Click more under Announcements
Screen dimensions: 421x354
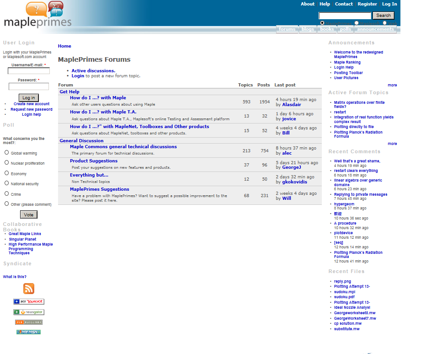pos(392,85)
